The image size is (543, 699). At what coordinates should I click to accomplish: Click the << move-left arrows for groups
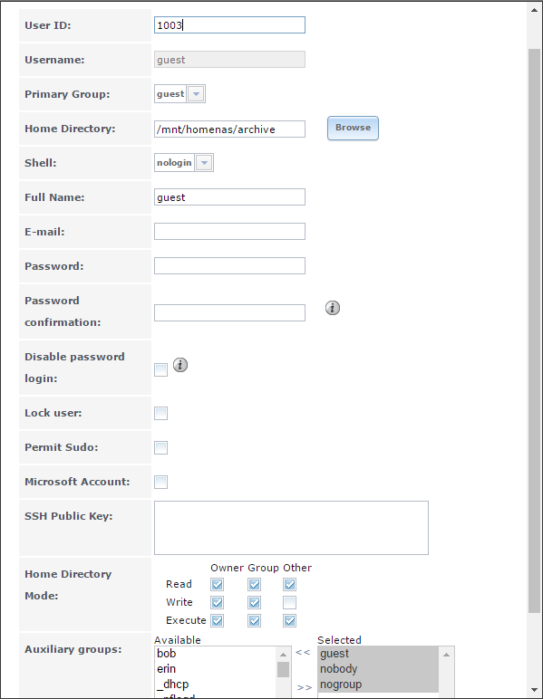(x=303, y=652)
